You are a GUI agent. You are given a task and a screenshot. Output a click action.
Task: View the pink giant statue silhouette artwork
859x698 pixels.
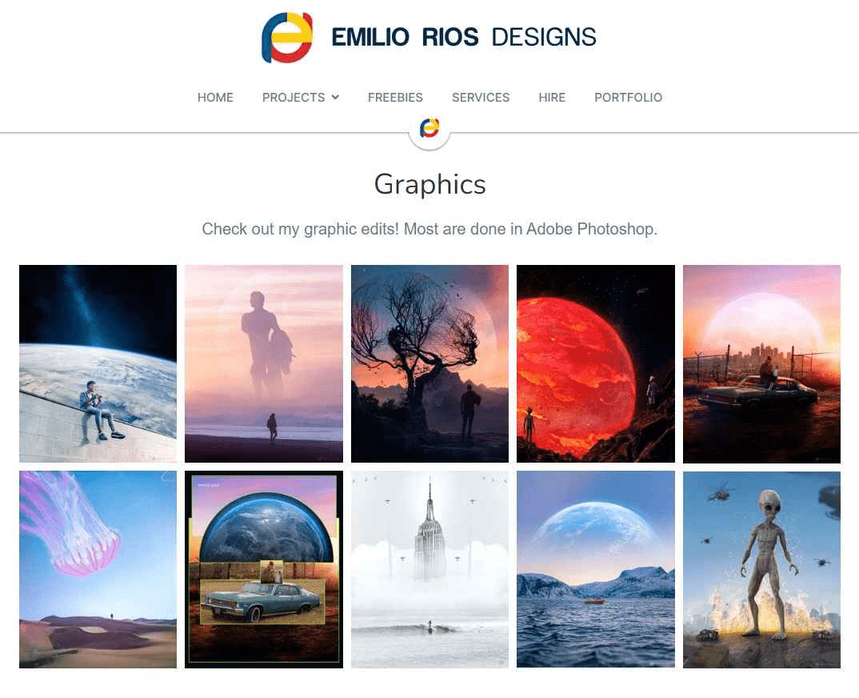[x=263, y=363]
